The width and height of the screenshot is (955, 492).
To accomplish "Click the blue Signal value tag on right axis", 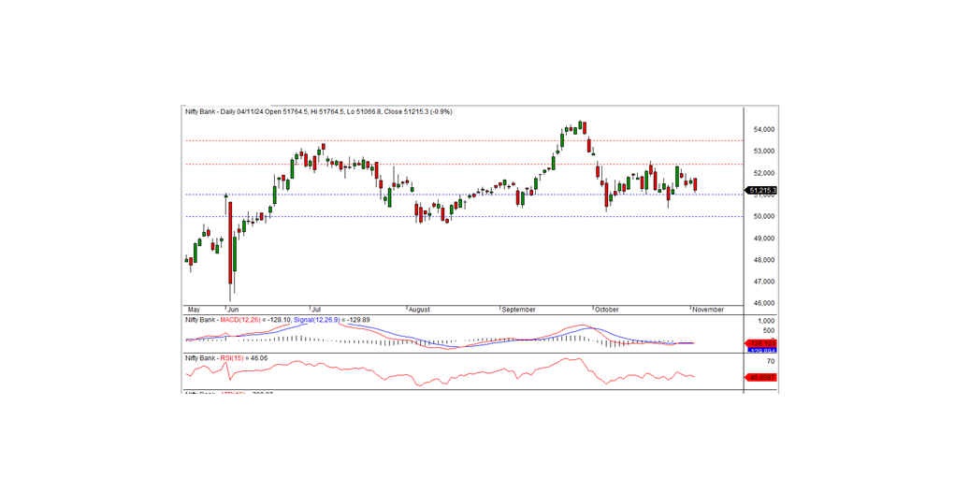I will pos(760,350).
